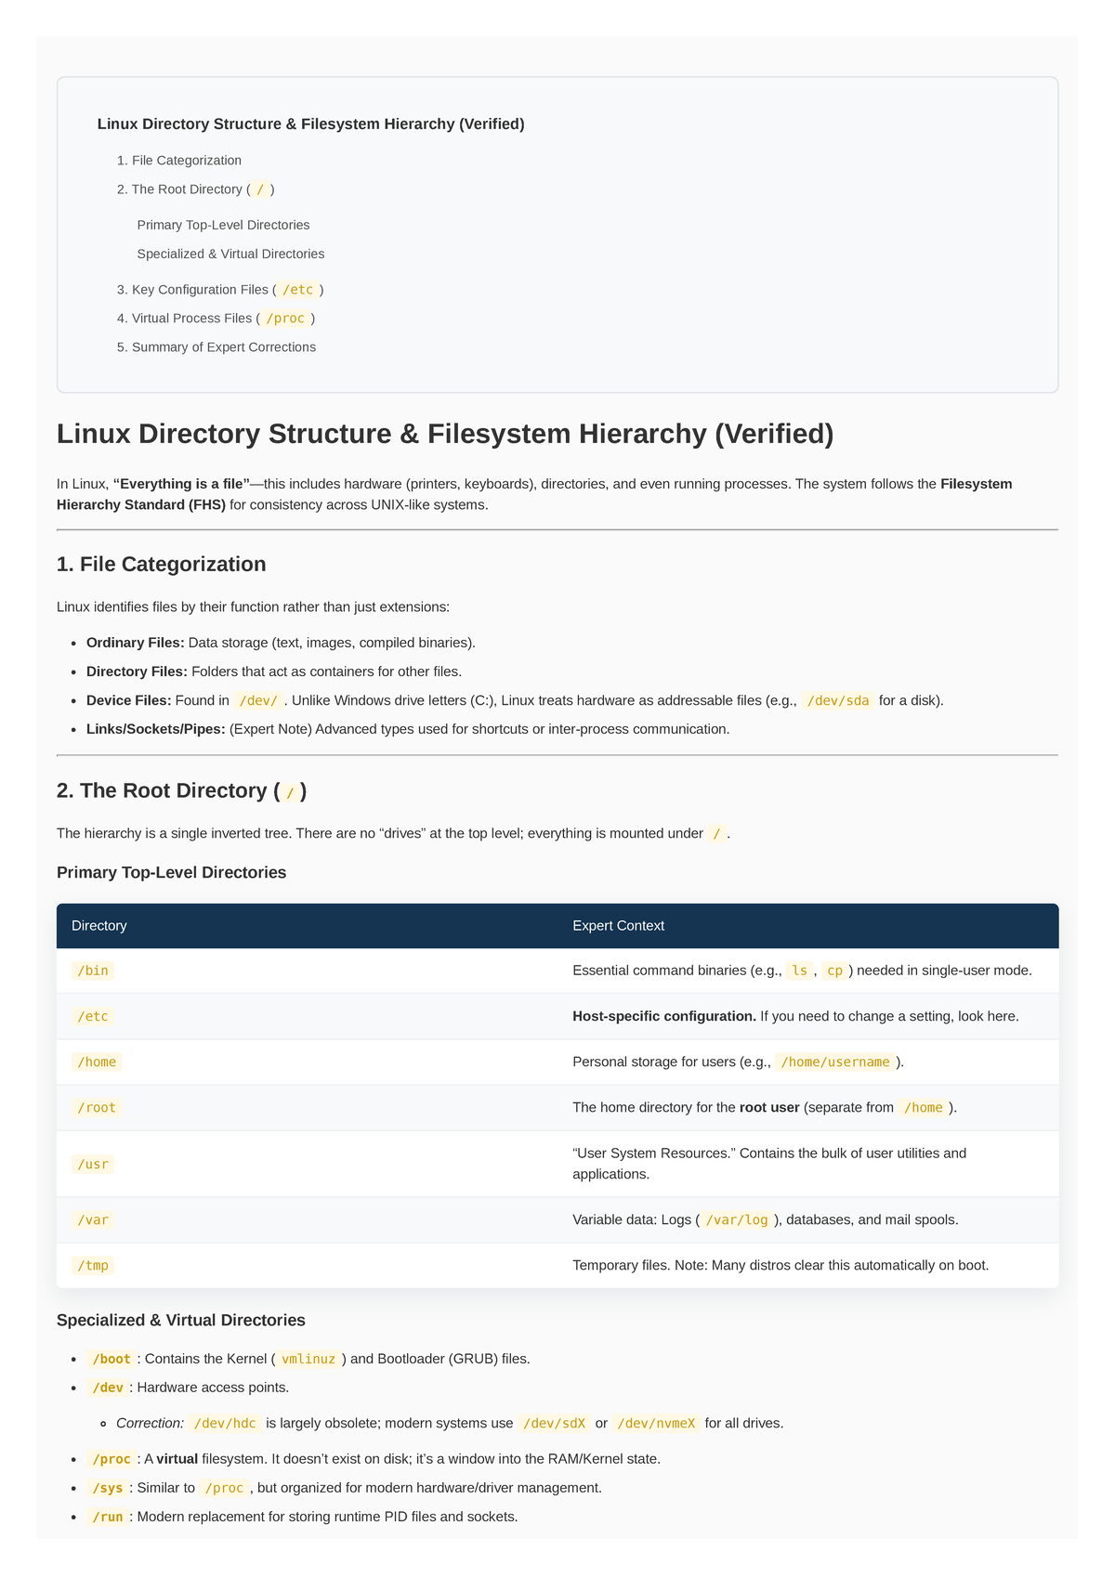Image resolution: width=1115 pixels, height=1577 pixels.
Task: Click the '/run' bullet code label
Action: pos(108,1517)
